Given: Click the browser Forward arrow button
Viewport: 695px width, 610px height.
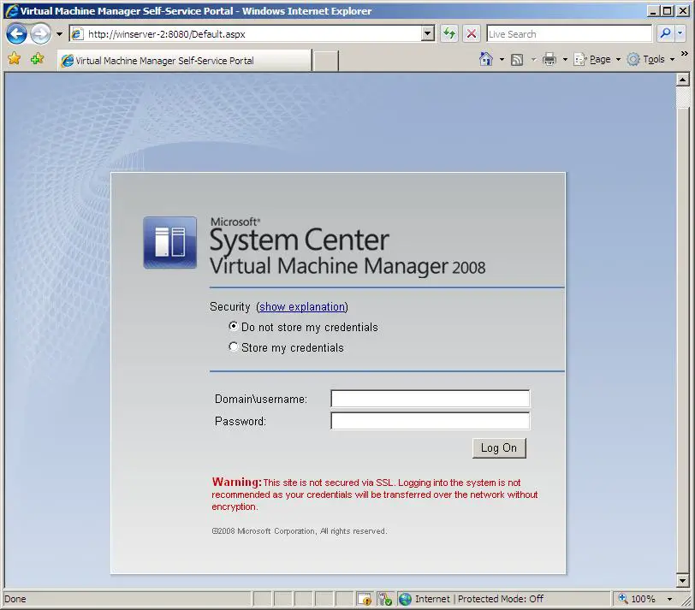Looking at the screenshot, I should pos(41,34).
